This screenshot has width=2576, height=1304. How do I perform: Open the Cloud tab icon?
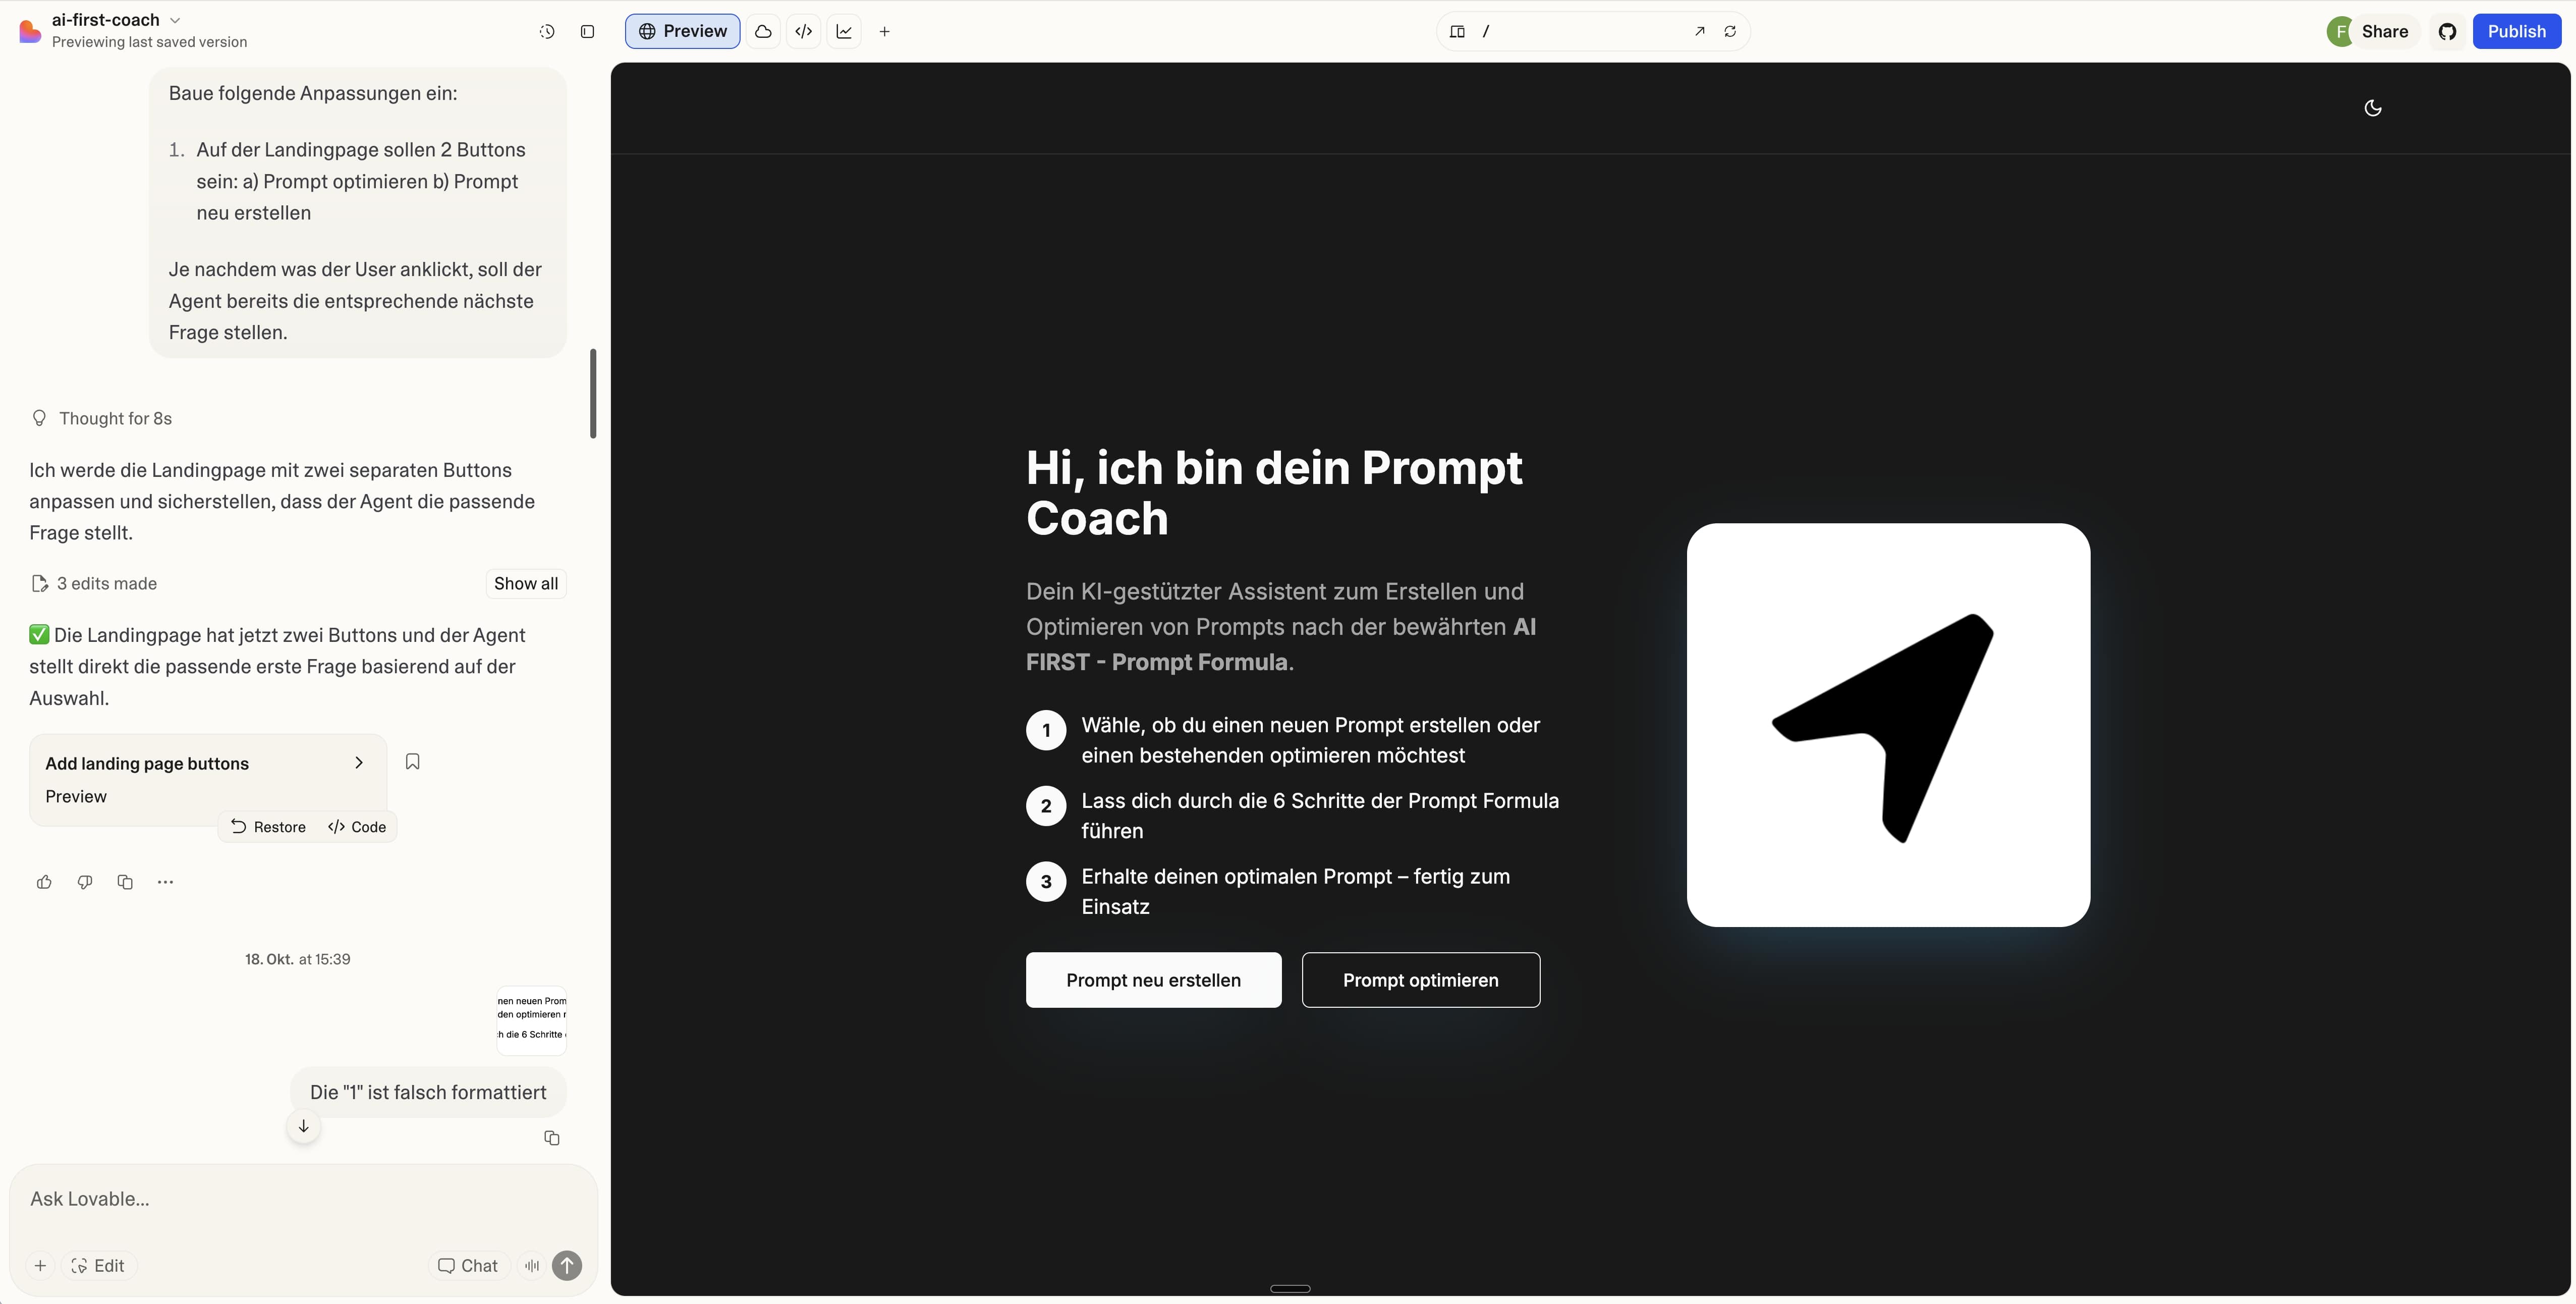(763, 31)
